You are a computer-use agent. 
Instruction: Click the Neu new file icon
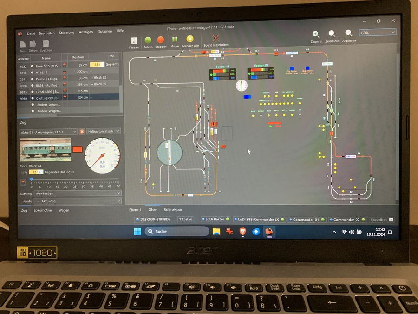coord(23,44)
